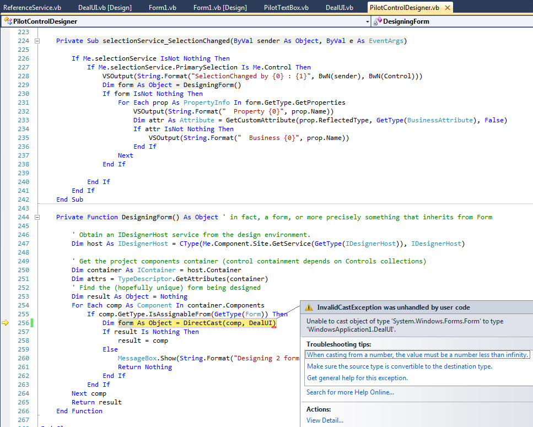Screen dimensions: 533x427
Task: Open 'Make sure the source type is convertible' tip
Action: [399, 366]
